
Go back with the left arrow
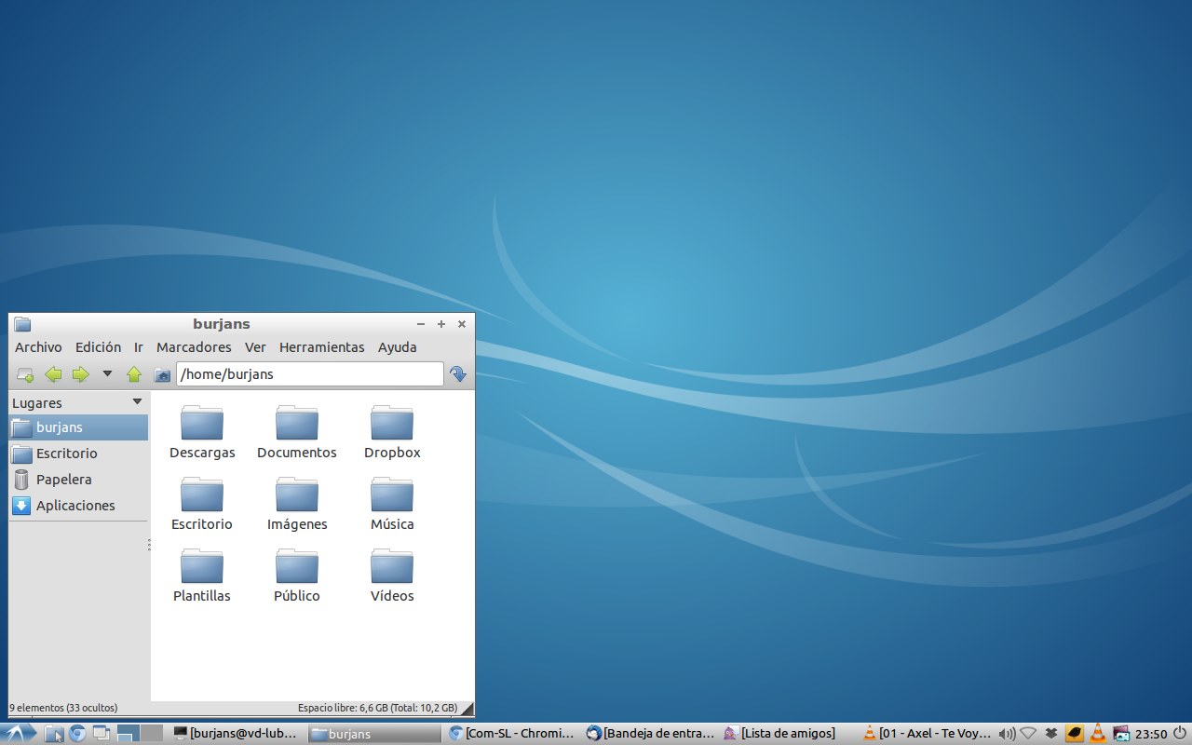point(53,374)
